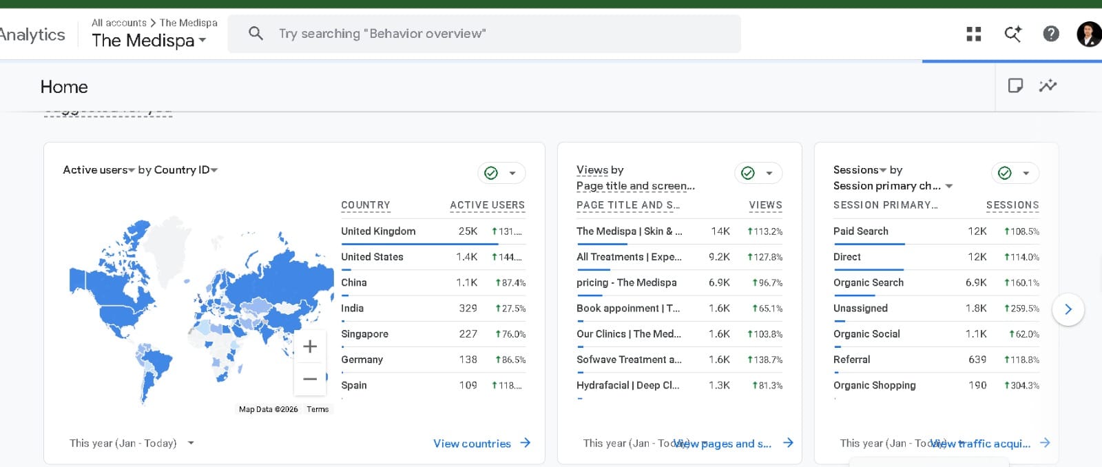Click the Home page heading
This screenshot has width=1102, height=467.
64,87
